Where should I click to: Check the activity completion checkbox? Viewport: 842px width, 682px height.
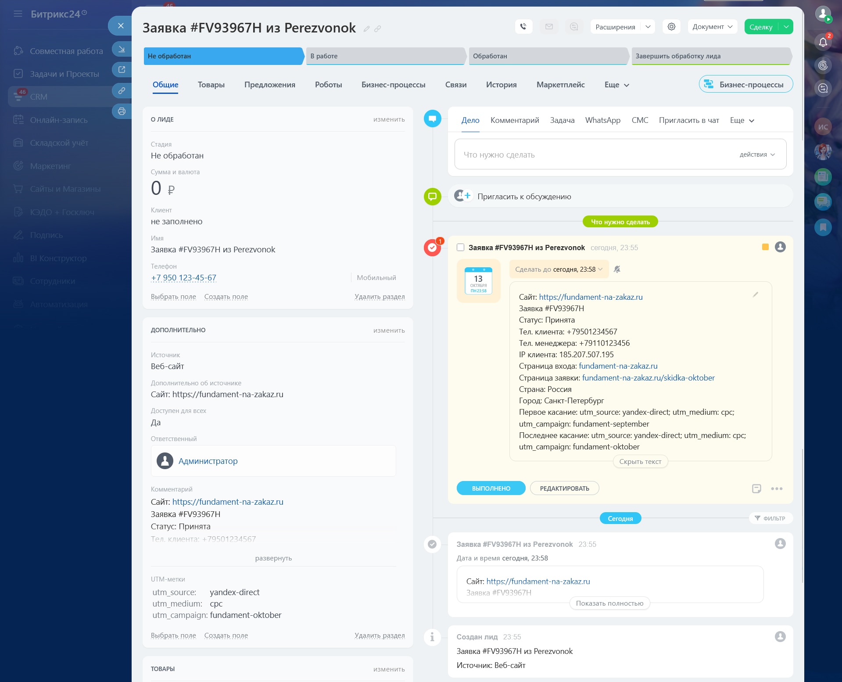[460, 248]
